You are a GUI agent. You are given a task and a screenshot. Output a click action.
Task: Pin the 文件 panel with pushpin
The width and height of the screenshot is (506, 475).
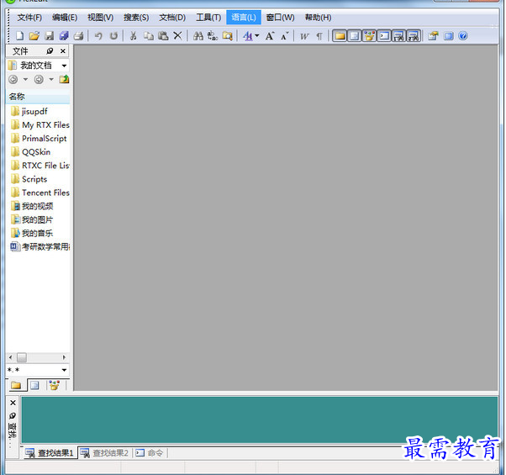pos(50,51)
